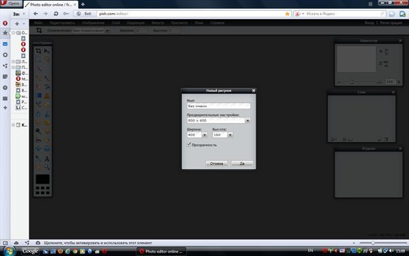This screenshot has height=256, width=409.
Task: Pick the Zoom magnifier tool
Action: point(46,167)
